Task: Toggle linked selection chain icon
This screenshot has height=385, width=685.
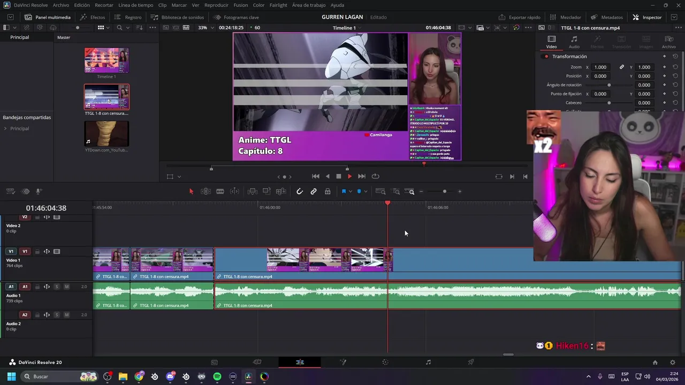Action: (314, 191)
